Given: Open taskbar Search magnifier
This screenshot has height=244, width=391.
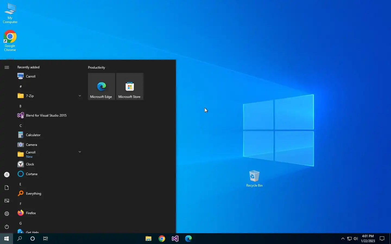Looking at the screenshot, I should click(x=20, y=239).
